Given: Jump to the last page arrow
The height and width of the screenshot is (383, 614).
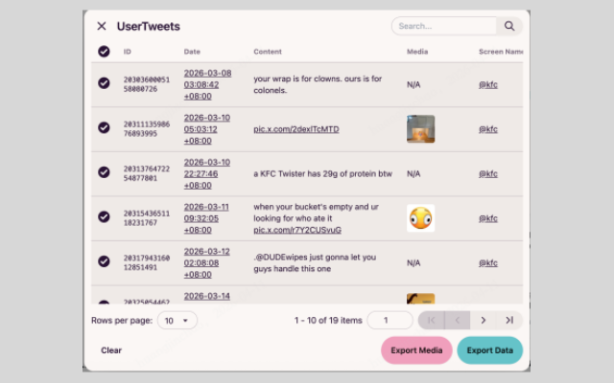Looking at the screenshot, I should (509, 321).
